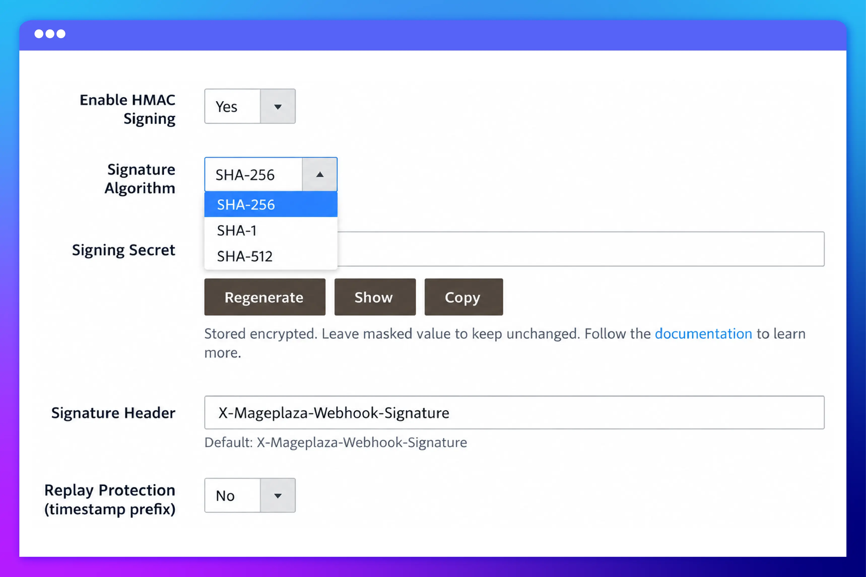The width and height of the screenshot is (866, 577).
Task: Click the Replay Protection (timestamp prefix) label
Action: tap(110, 499)
